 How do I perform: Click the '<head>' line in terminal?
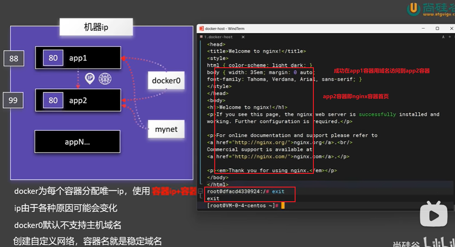coord(216,44)
